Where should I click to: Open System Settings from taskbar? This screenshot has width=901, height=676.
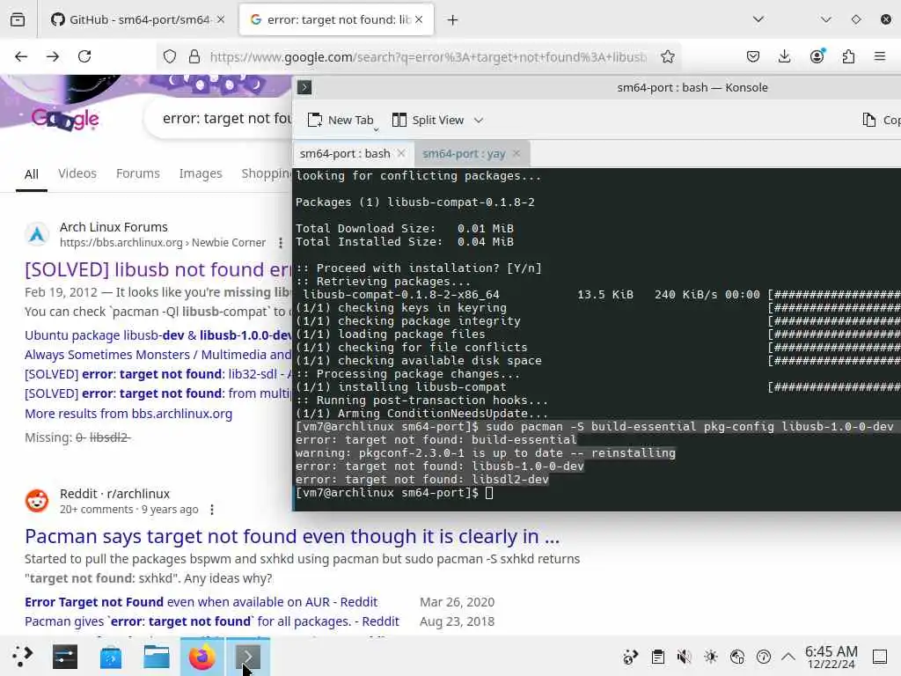[65, 657]
